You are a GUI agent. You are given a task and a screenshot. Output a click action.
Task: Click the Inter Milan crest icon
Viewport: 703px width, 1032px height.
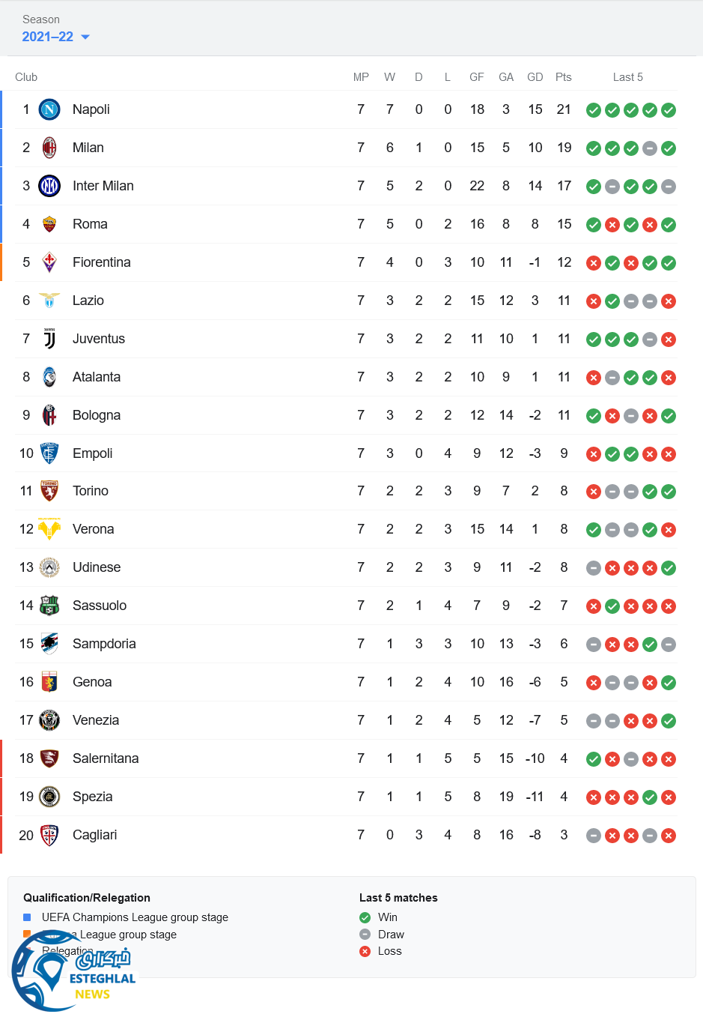point(49,186)
